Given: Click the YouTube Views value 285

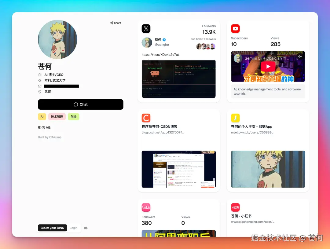Looking at the screenshot, I should point(276,44).
